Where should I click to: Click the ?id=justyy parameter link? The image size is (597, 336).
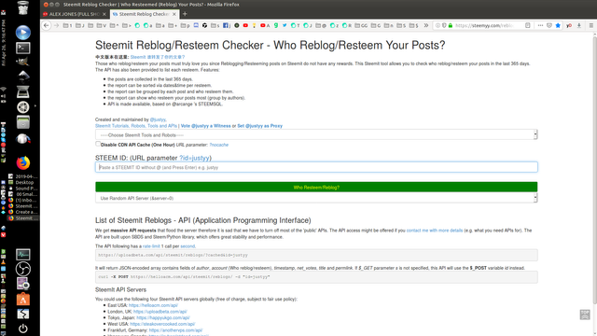194,158
